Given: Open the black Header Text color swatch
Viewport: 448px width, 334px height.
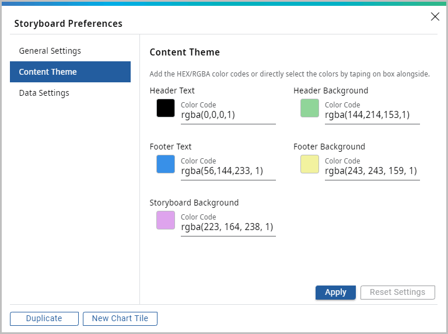Looking at the screenshot, I should point(166,108).
